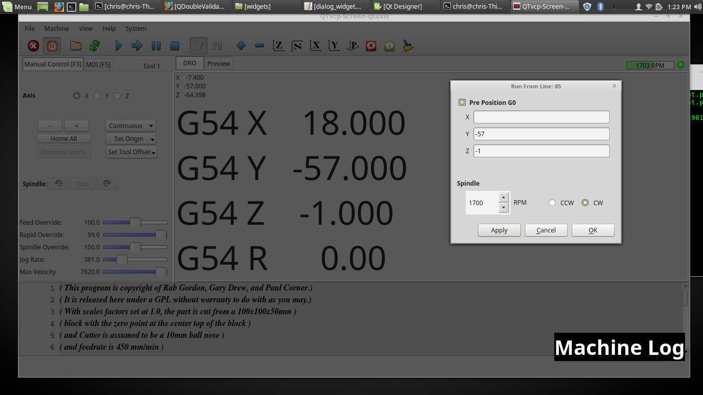Toggle the red Emergency Stop toolbar button
703x395 pixels.
[x=33, y=46]
